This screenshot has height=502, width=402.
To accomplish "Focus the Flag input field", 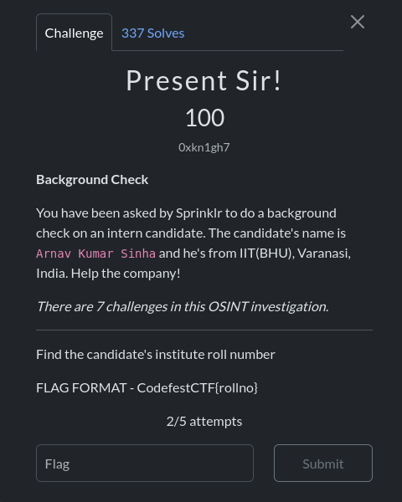I will tap(145, 463).
